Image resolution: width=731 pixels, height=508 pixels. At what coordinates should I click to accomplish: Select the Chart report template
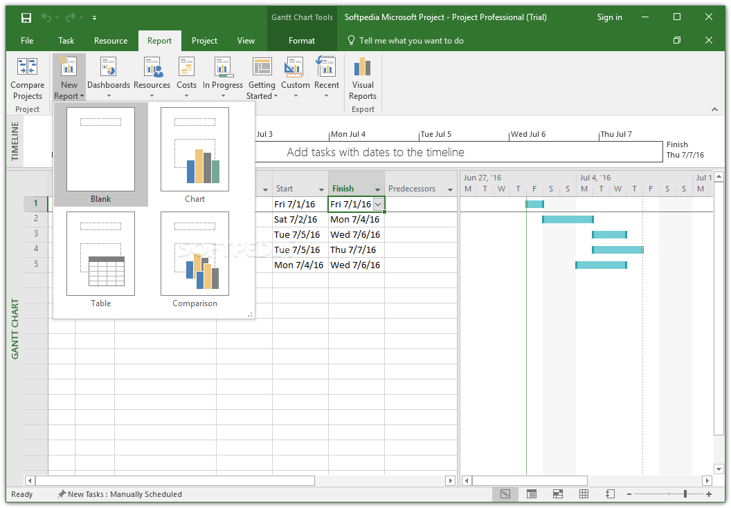coord(195,155)
